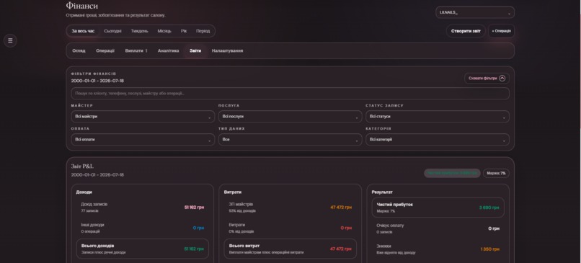The height and width of the screenshot is (263, 581).
Task: Open the 'Всі оплати' dropdown
Action: pos(143,140)
